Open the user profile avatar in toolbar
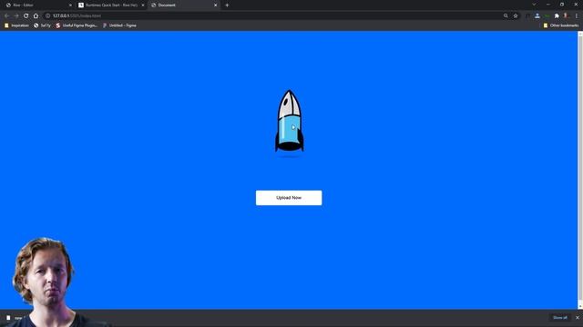 pyautogui.click(x=566, y=16)
